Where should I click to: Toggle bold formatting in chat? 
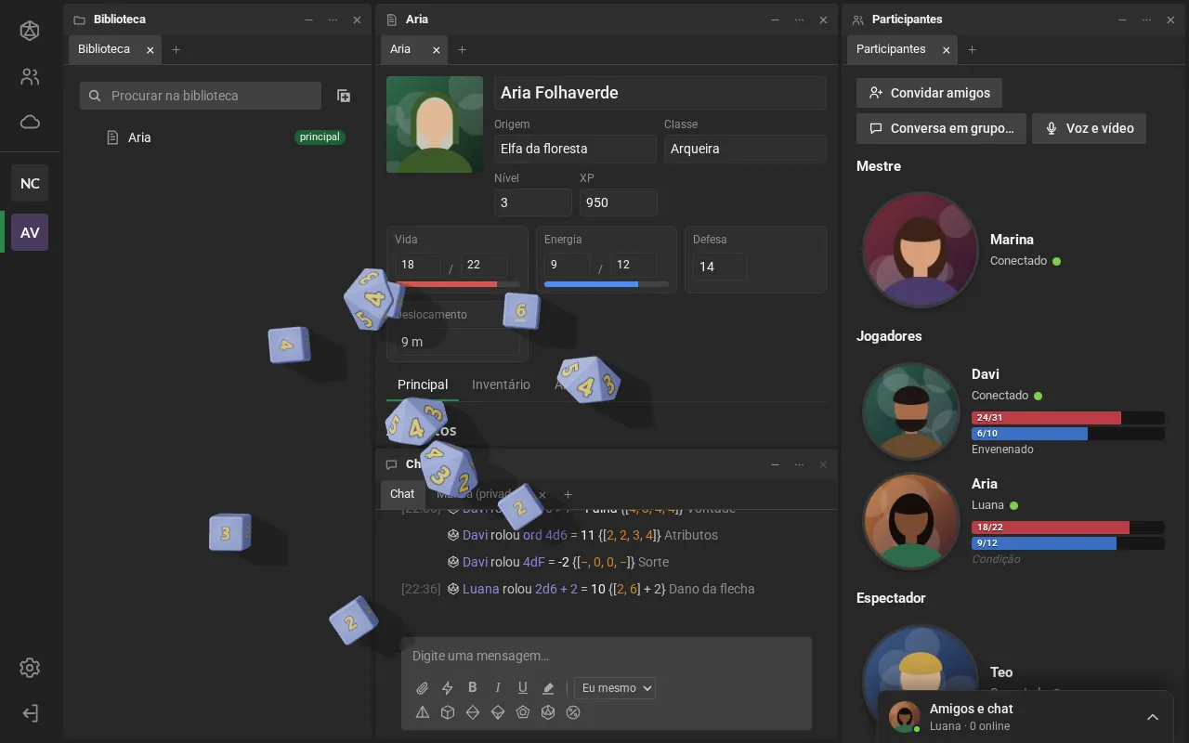472,687
